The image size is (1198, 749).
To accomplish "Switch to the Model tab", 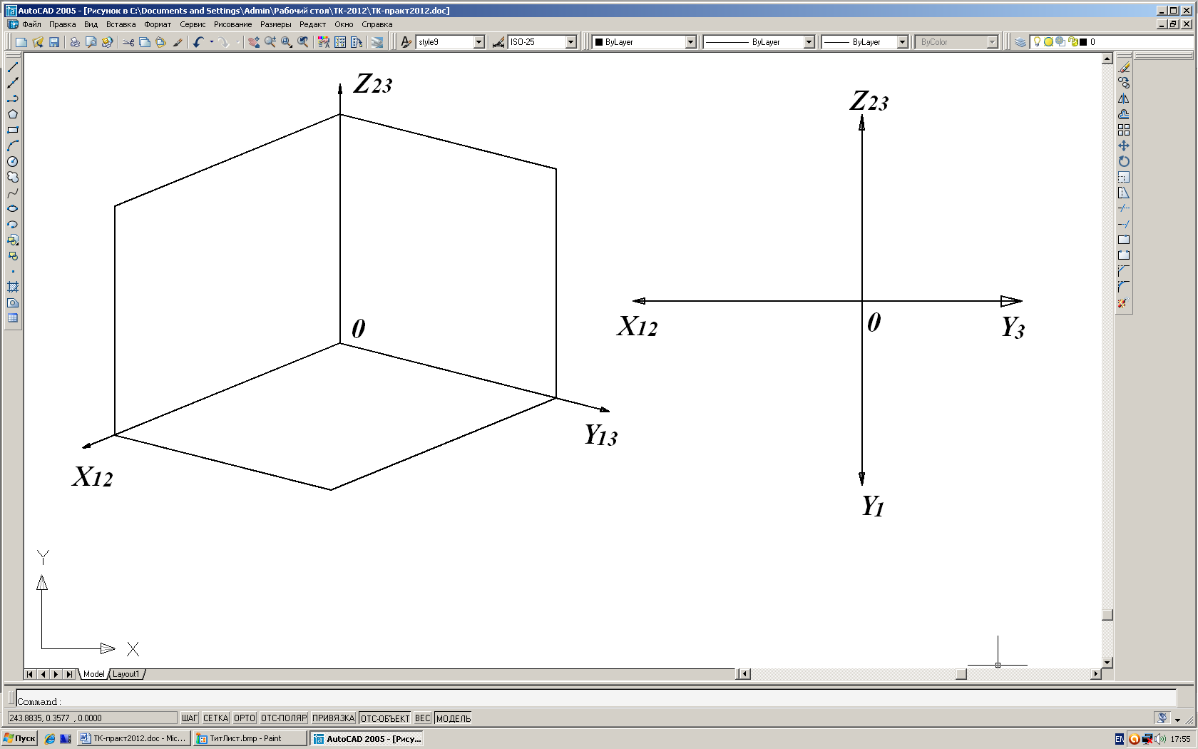I will coord(93,674).
